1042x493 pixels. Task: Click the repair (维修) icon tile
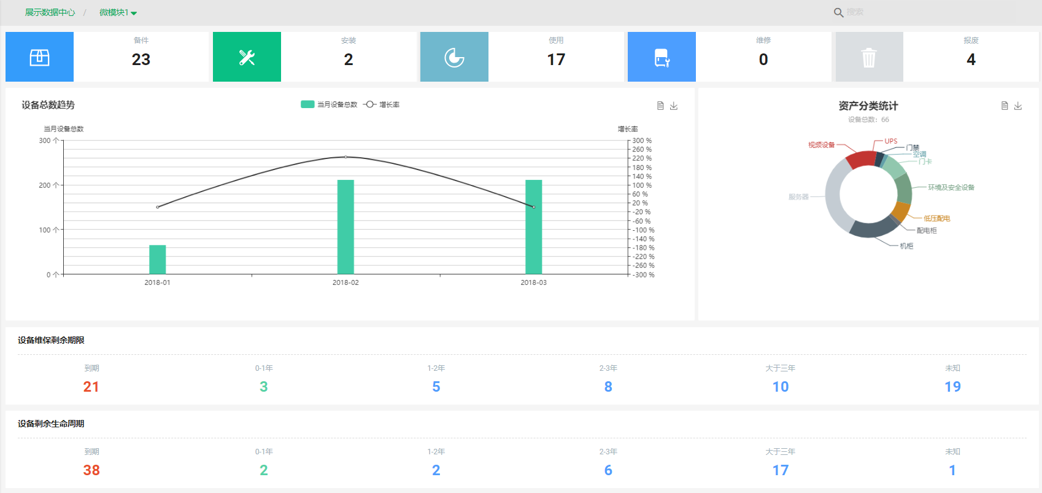[662, 57]
